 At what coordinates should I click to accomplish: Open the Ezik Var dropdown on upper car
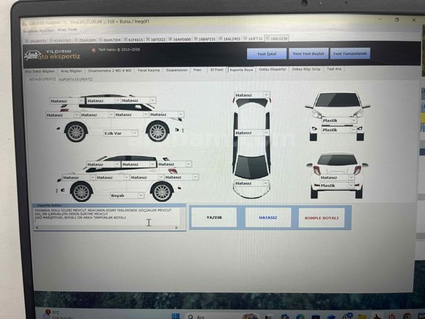[134, 133]
